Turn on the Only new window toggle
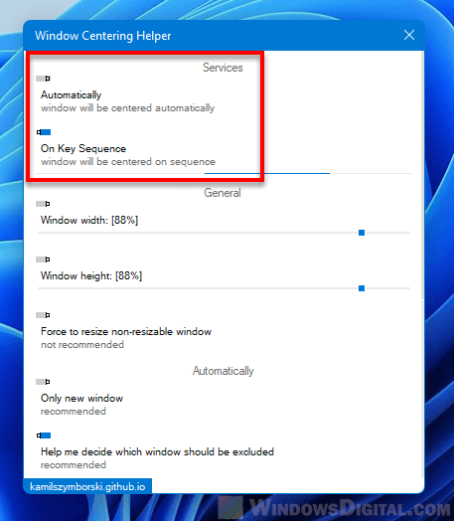The width and height of the screenshot is (454, 521). point(43,382)
